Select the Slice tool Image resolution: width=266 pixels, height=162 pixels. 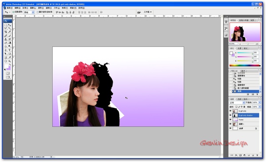(x=10, y=32)
